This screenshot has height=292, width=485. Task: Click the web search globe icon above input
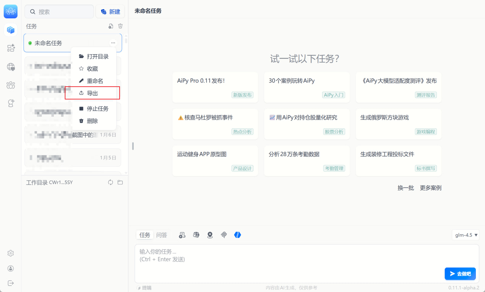[196, 235]
